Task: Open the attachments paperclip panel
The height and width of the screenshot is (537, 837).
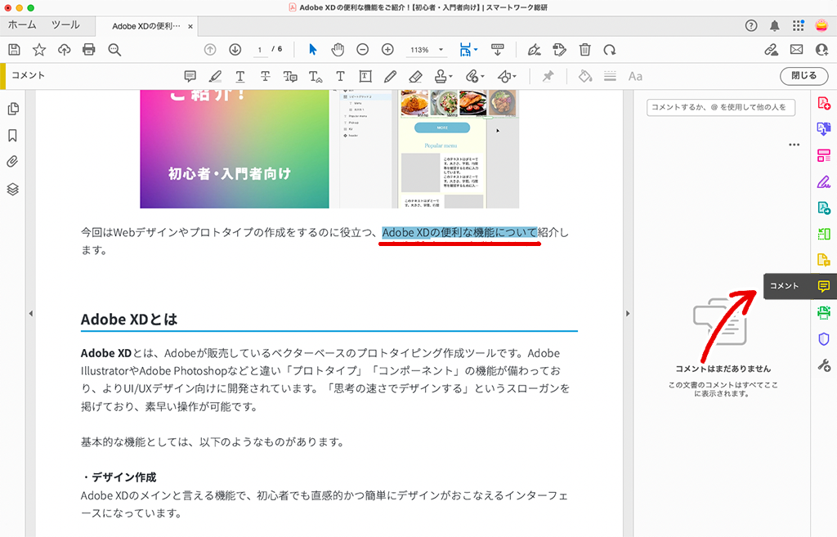Action: (x=13, y=162)
